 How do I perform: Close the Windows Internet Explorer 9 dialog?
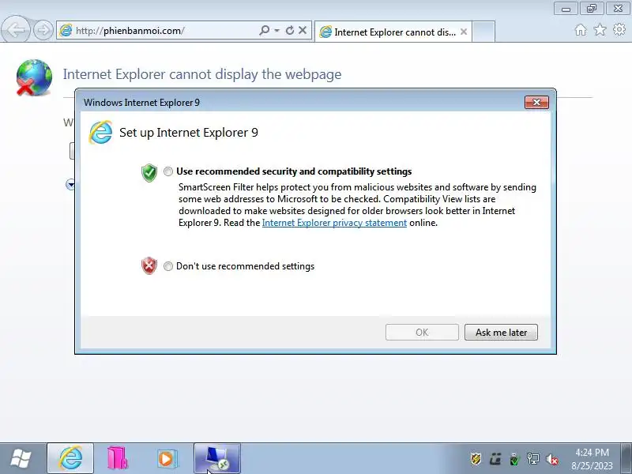(x=536, y=103)
